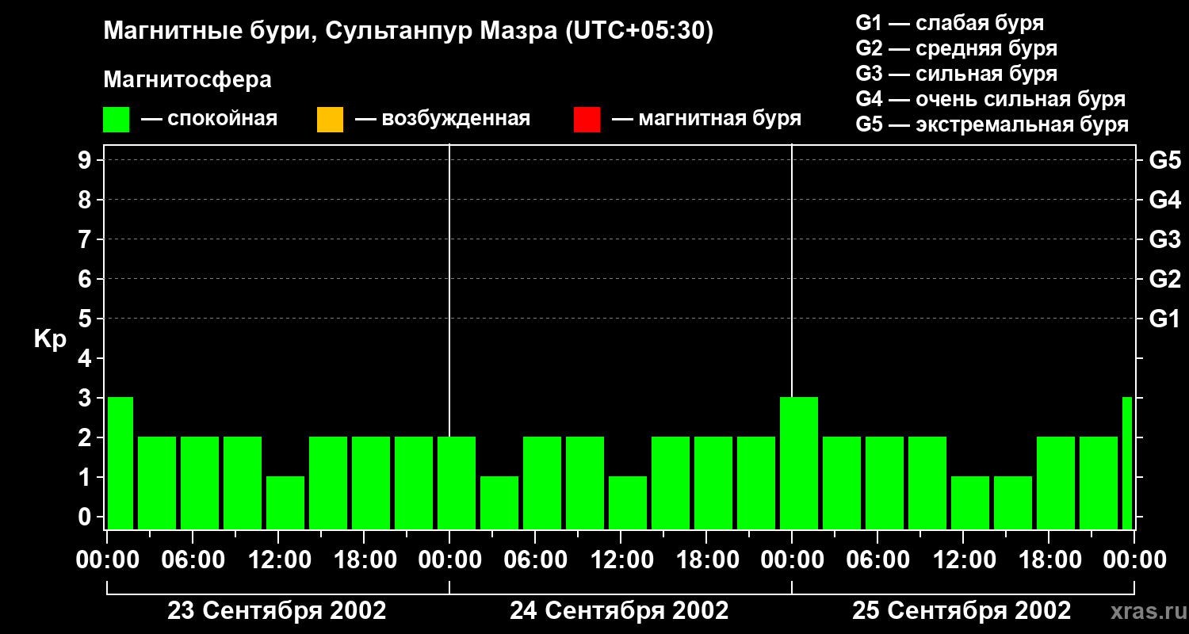Click the 'G3' label on the right axis
This screenshot has height=634, width=1189.
1165,239
